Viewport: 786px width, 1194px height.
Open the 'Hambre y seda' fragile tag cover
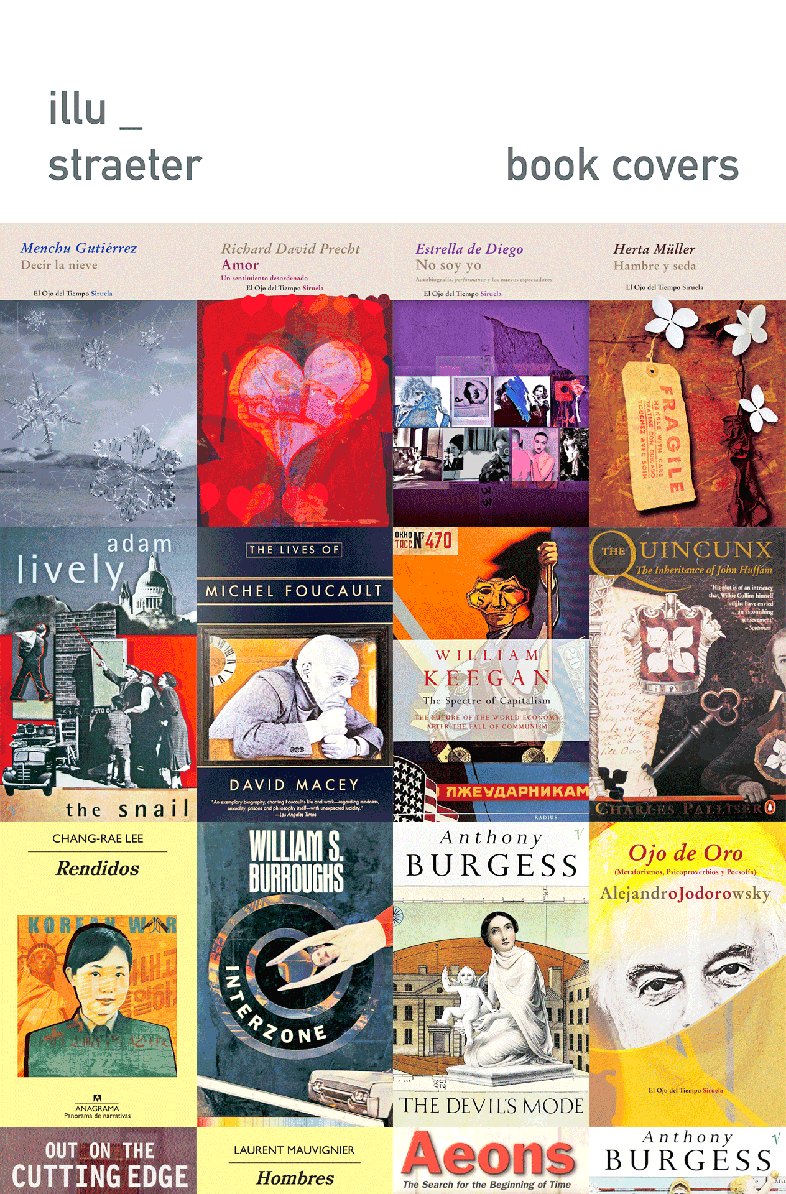[688, 376]
